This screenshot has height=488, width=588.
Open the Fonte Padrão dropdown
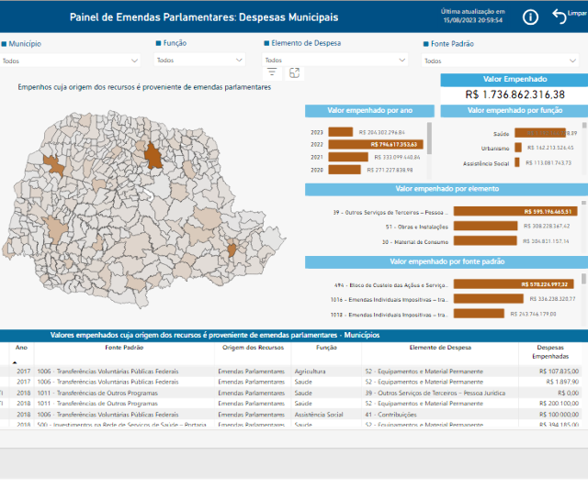pos(502,61)
